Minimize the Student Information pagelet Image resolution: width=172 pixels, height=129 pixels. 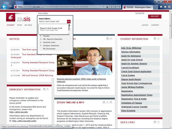coord(158,39)
